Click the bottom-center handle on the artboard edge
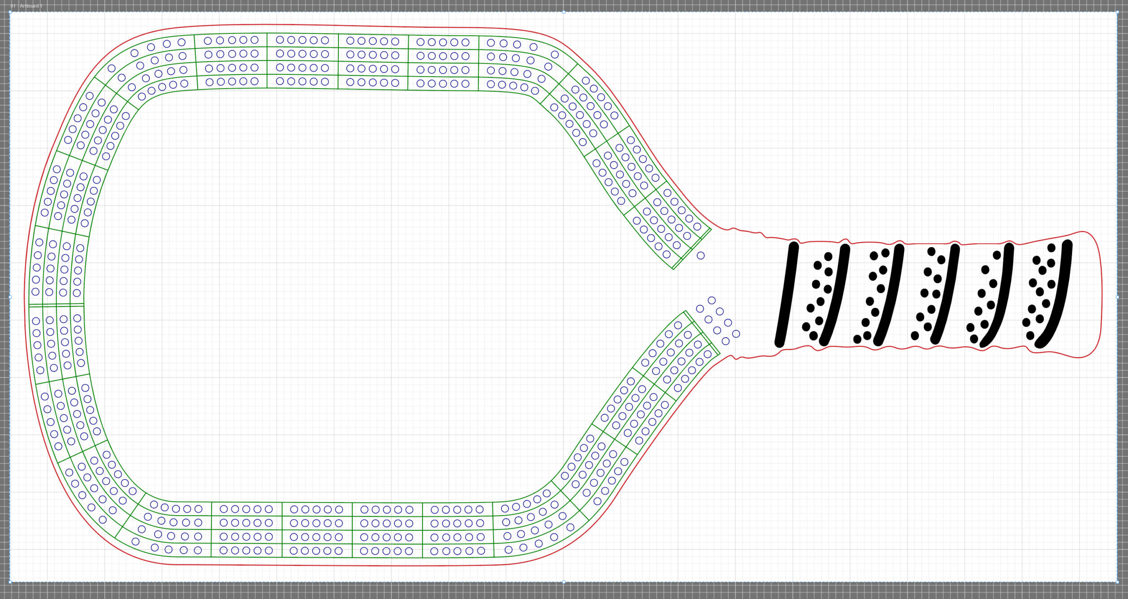The image size is (1128, 599). pos(564,582)
